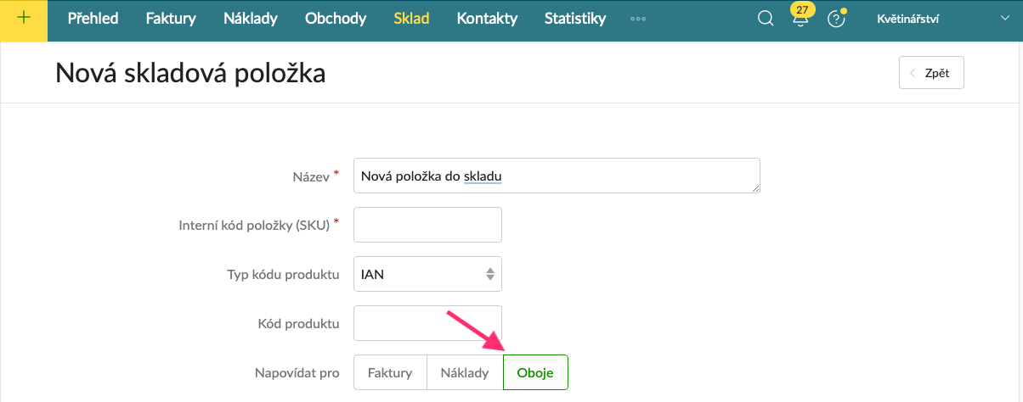Open the Typ kódu produktu dropdown
Screen dimensions: 1023x402
[427, 274]
